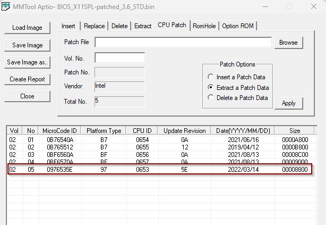Go to the Delete tab
The width and height of the screenshot is (326, 225).
tap(119, 26)
